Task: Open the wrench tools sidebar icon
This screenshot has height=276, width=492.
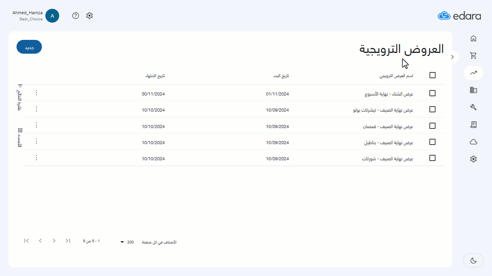Action: tap(474, 107)
